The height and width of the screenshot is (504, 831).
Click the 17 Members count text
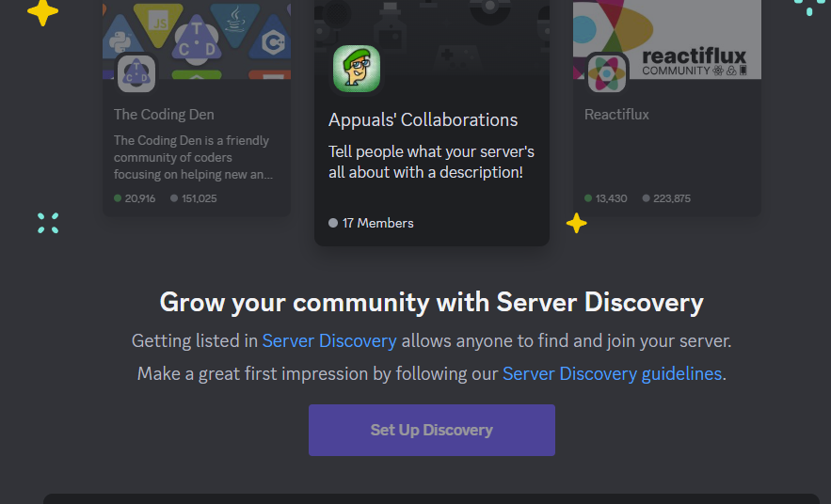pyautogui.click(x=377, y=223)
